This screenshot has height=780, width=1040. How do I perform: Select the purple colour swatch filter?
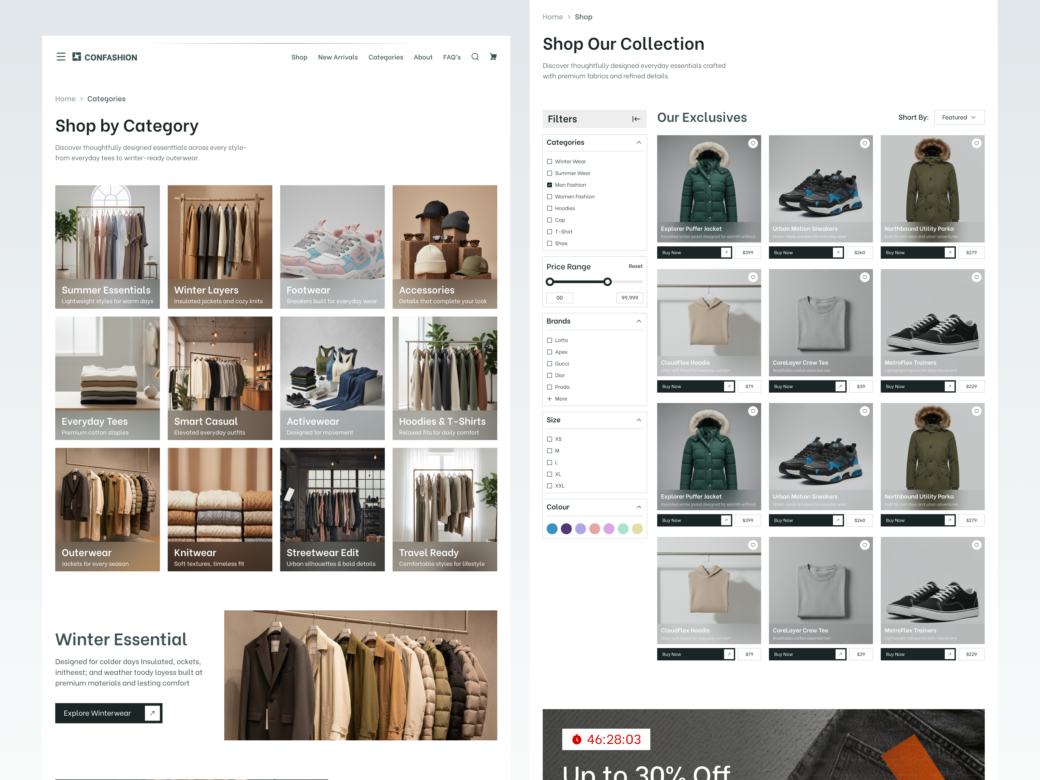pos(566,528)
